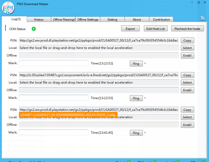Open the RSS feed icon
This screenshot has height=162, width=209.
coord(203,19)
